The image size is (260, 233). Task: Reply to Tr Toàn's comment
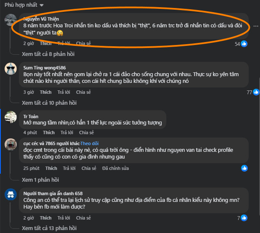coord(66,132)
